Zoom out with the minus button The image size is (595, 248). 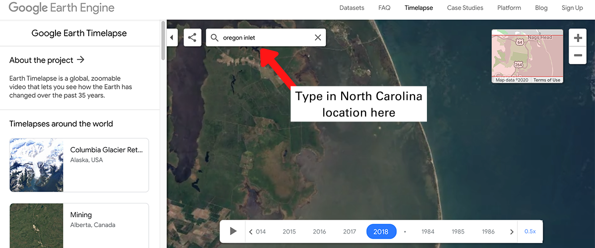point(578,56)
